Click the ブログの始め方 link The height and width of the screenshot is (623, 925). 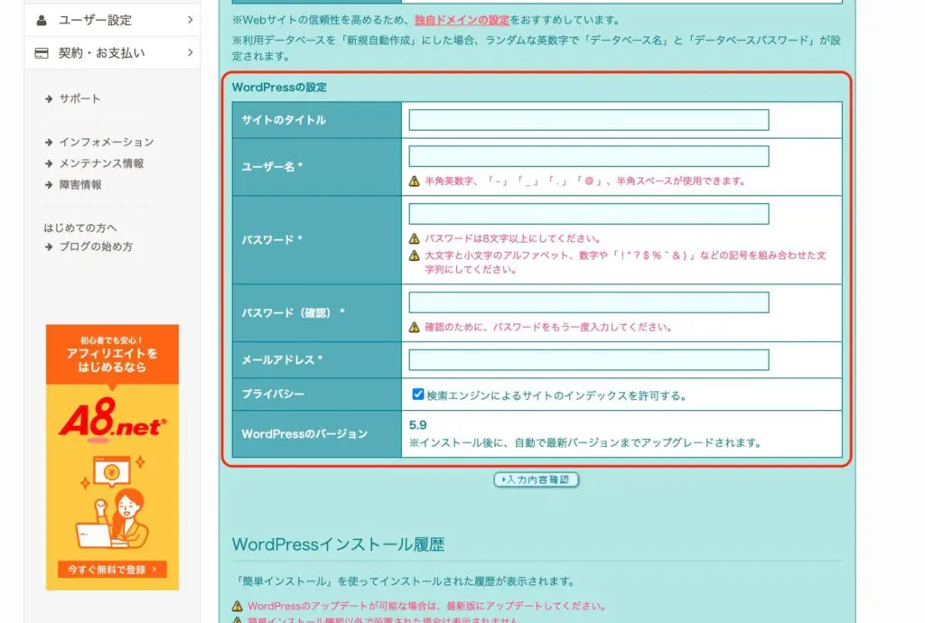96,247
